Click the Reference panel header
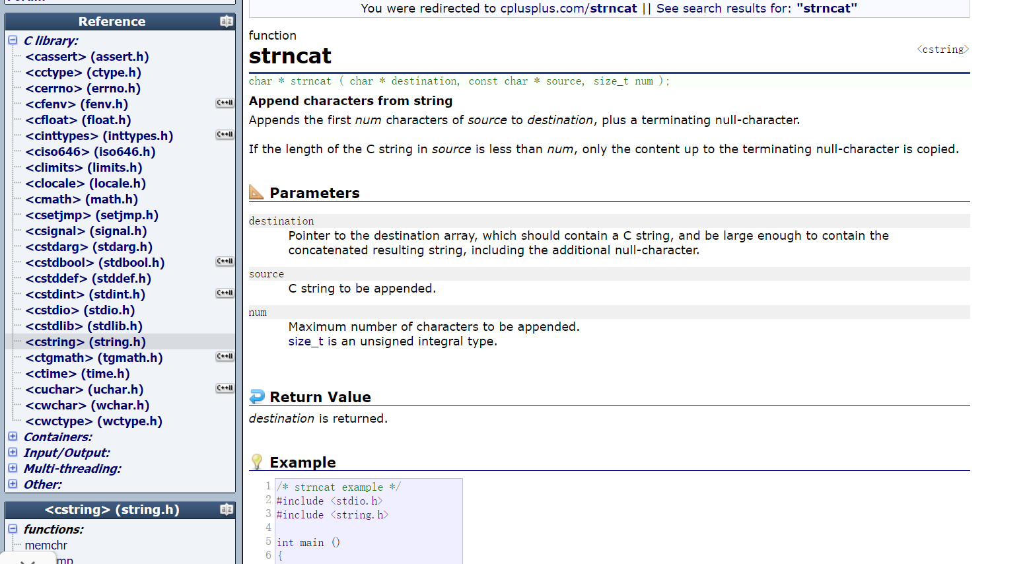The height and width of the screenshot is (564, 1027). pos(120,21)
